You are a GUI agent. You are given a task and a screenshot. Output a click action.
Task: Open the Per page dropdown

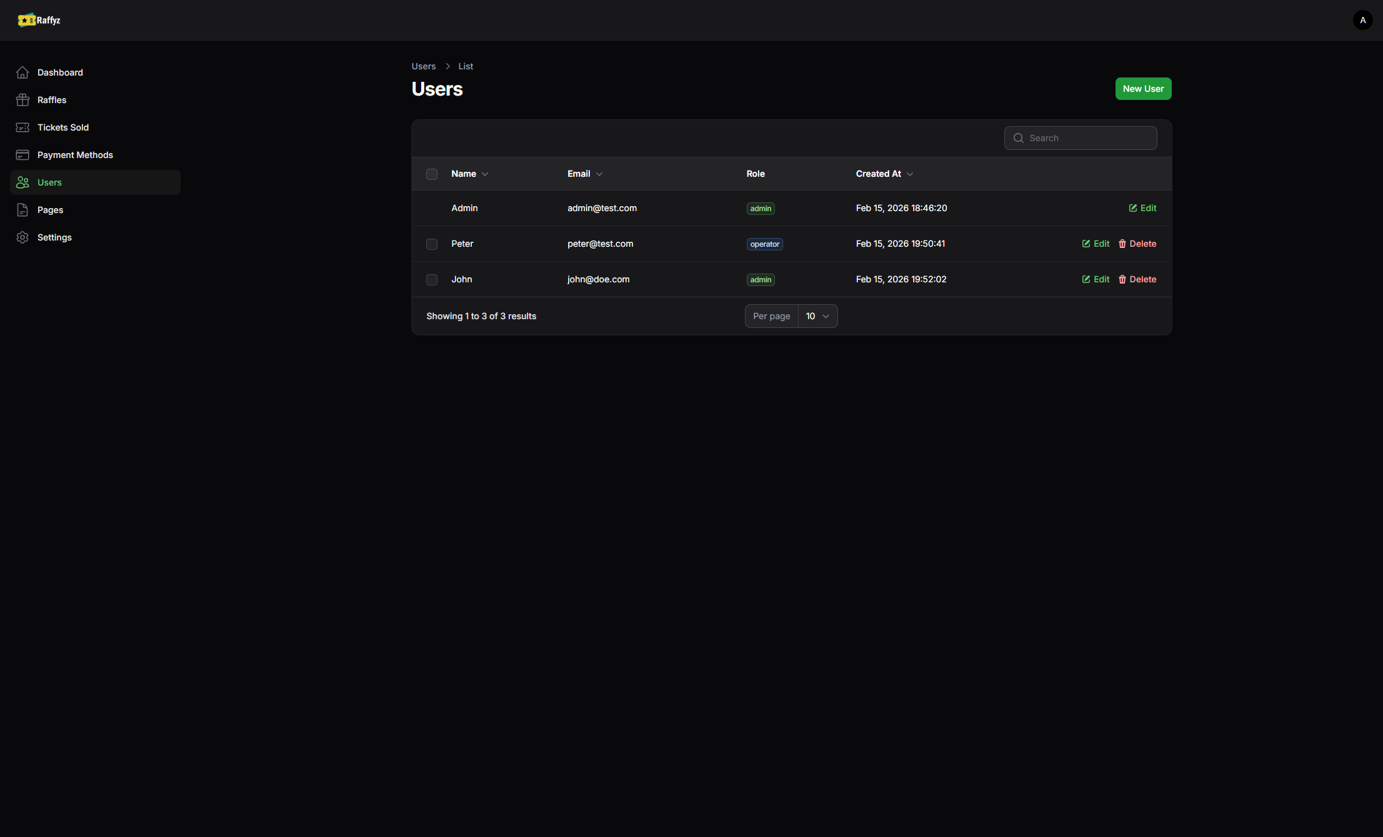pos(817,316)
